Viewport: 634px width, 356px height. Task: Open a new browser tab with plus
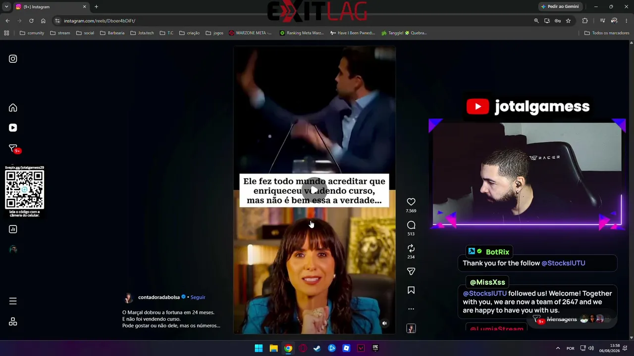pos(96,7)
